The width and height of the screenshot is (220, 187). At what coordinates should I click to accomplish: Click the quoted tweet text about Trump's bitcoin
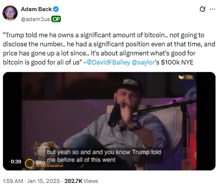[x=109, y=49]
